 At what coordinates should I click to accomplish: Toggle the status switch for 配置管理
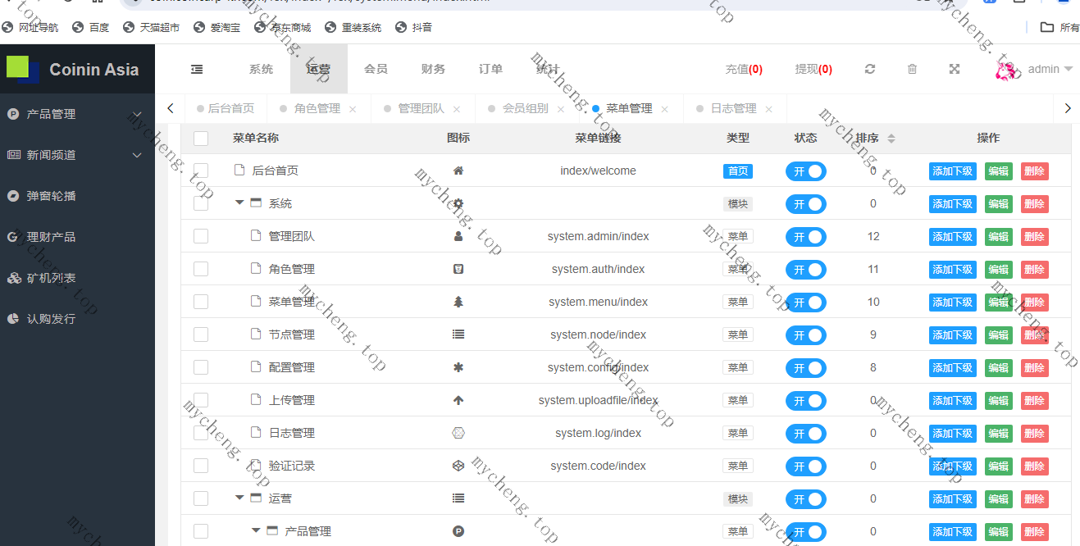coord(805,368)
